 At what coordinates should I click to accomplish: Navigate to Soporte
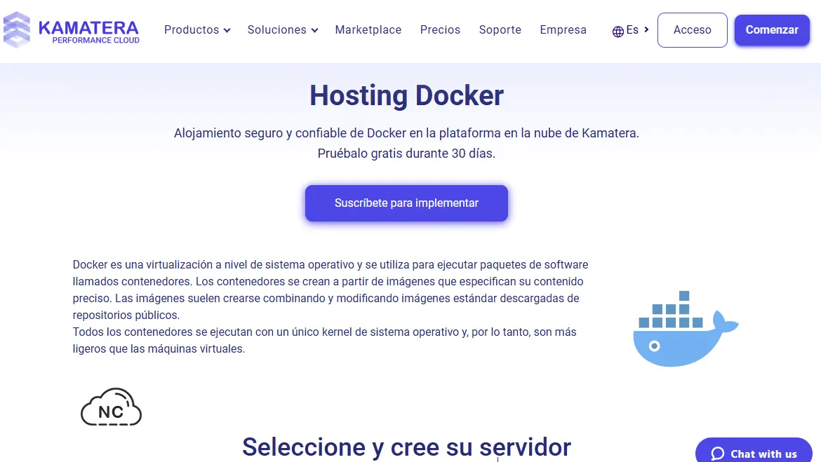[500, 30]
